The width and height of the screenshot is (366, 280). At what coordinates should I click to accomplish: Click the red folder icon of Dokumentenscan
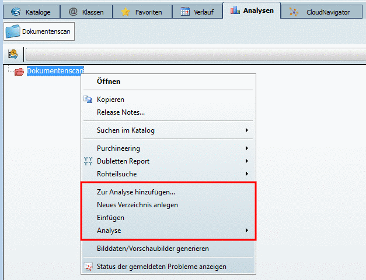coord(19,72)
